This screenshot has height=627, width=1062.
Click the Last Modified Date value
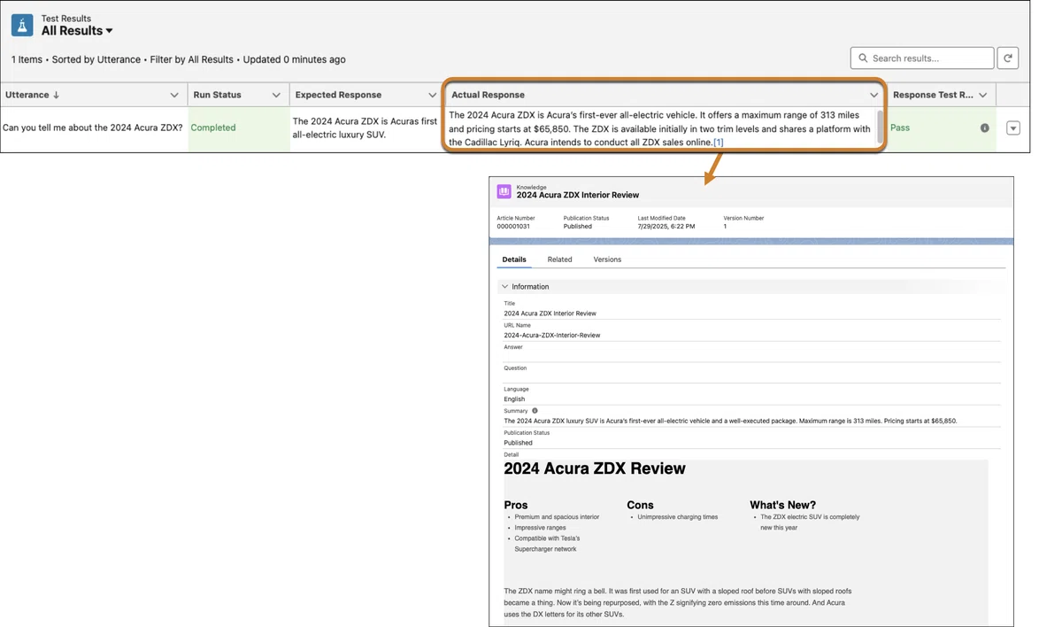(x=666, y=227)
